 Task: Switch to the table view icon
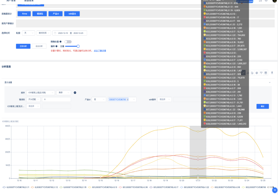266,73
